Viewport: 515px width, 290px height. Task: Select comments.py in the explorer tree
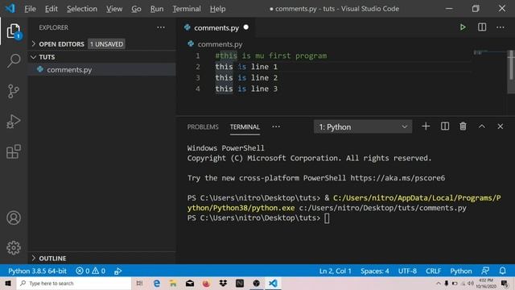click(102, 69)
